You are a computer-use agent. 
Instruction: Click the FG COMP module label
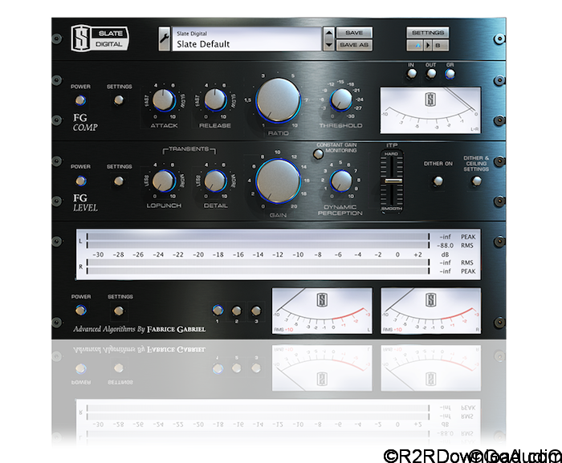click(85, 123)
